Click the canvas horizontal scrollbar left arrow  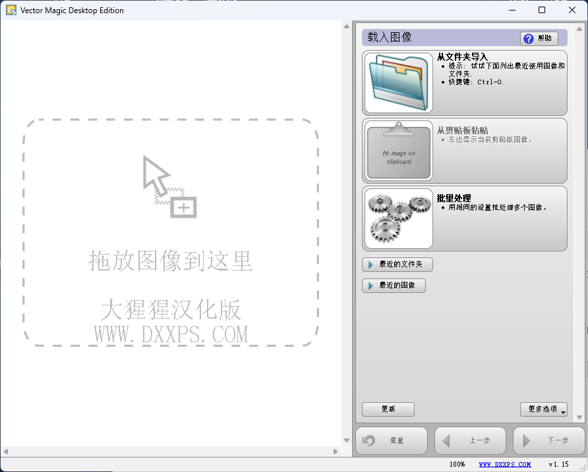point(6,452)
